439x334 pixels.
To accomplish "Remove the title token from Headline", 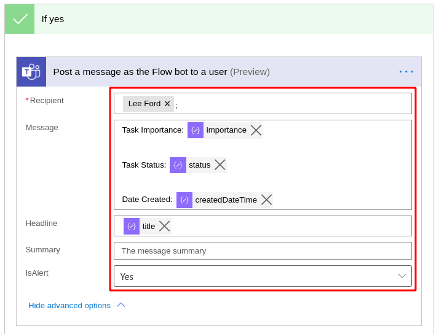I will click(x=164, y=226).
